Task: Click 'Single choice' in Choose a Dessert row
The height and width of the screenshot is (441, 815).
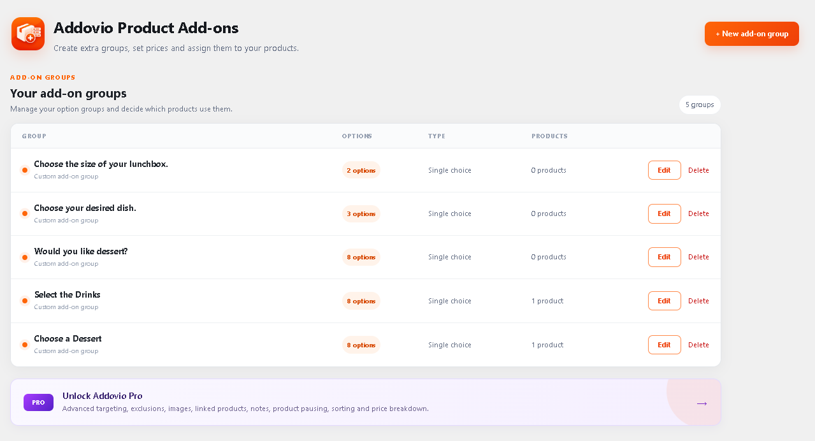Action: [450, 345]
